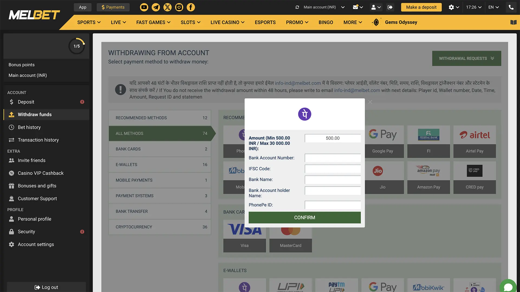This screenshot has height=292, width=520.
Task: Click the Bank Account Number input field
Action: 333,158
